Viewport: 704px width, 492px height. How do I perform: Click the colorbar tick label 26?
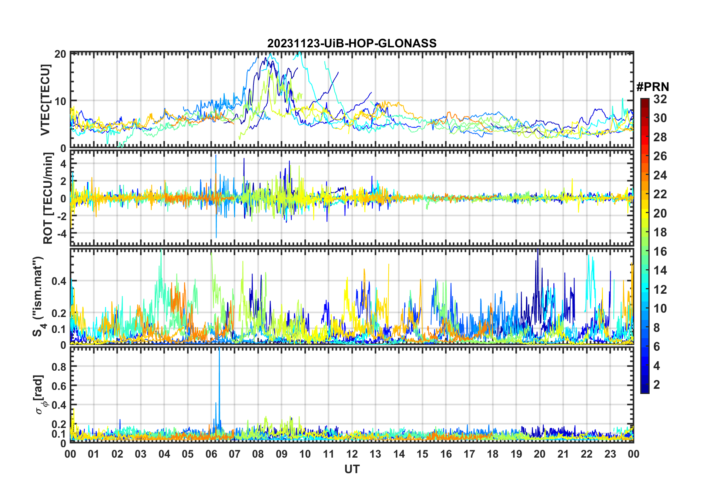point(660,156)
